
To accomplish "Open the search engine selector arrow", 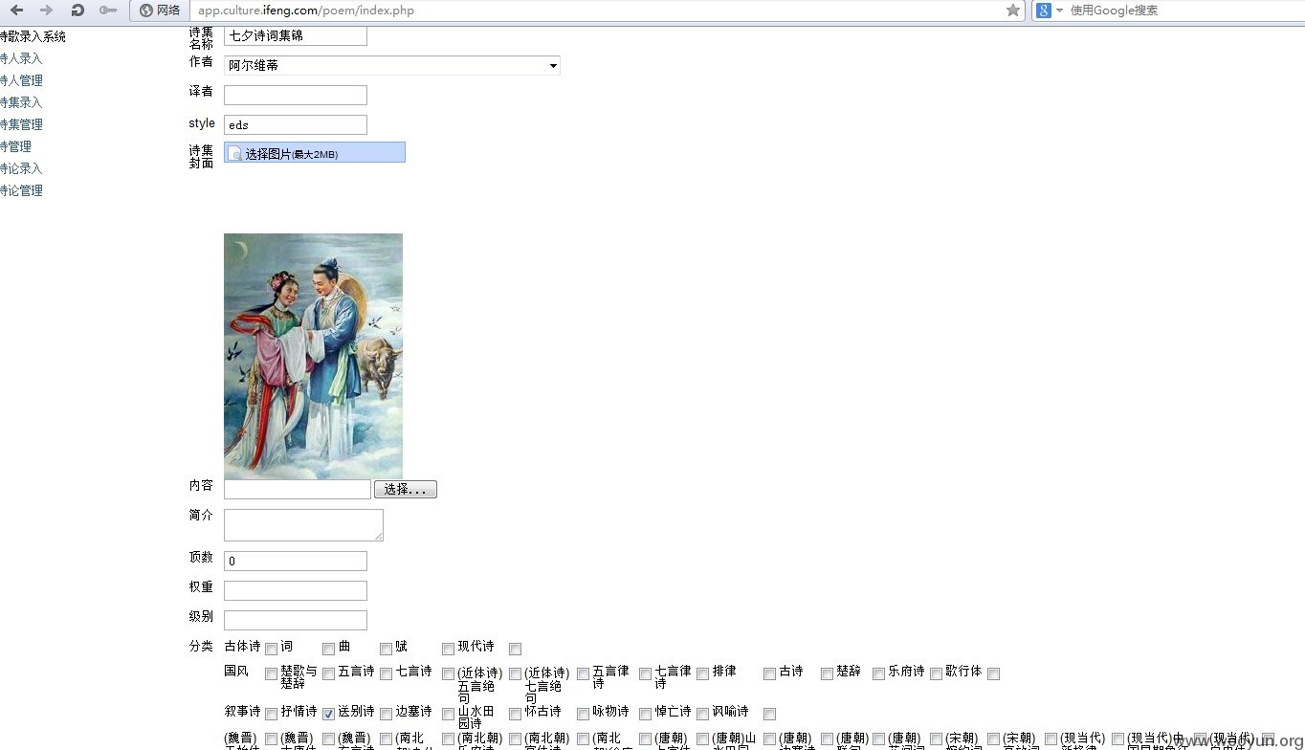I will 1059,11.
